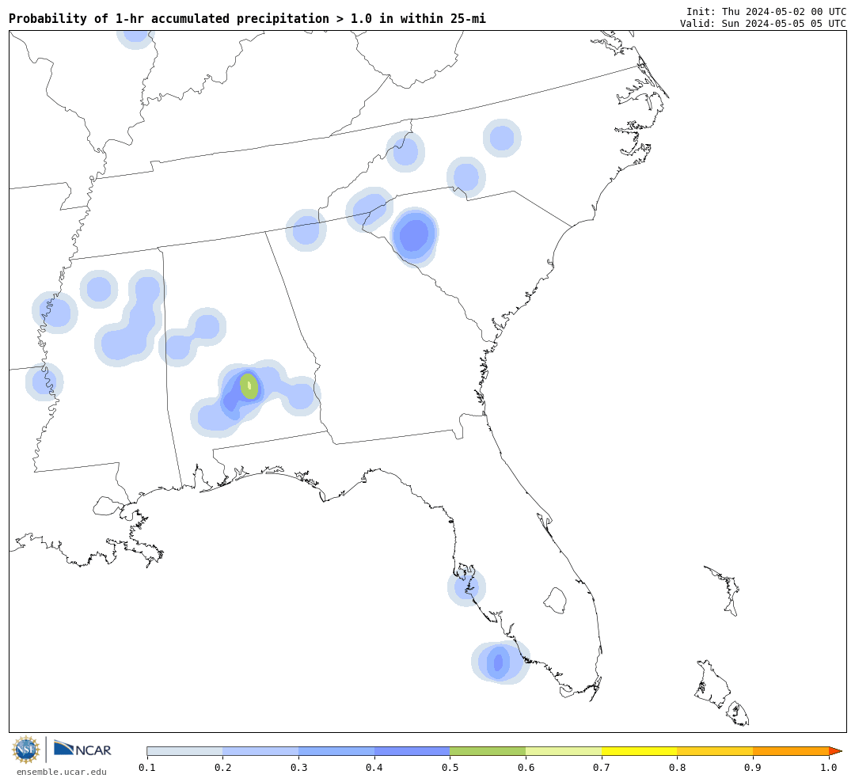Click the 0.3–0.4 blue colorbar segment
Image resolution: width=855 pixels, height=782 pixels.
pos(336,751)
